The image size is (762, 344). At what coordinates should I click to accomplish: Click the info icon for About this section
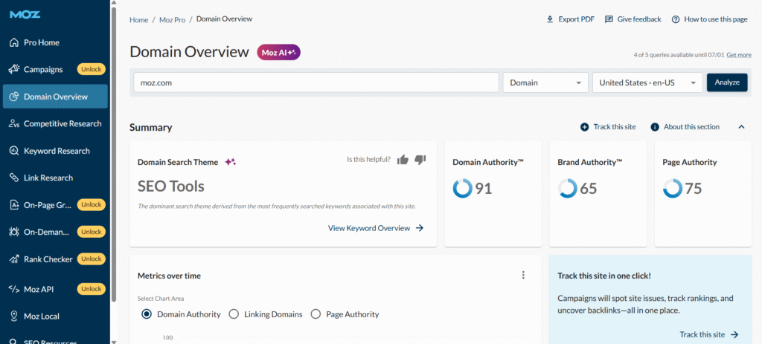point(655,127)
